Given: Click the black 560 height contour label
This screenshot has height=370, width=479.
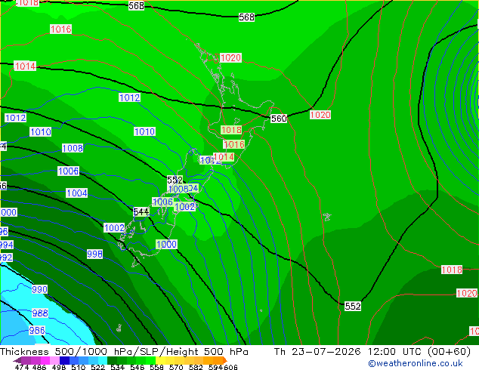Looking at the screenshot, I should click(279, 119).
